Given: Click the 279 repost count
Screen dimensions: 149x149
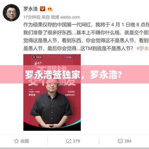Looking at the screenshot, I should point(76,141).
